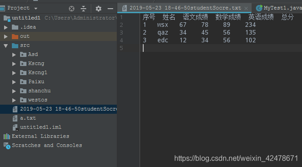Click the Asd package folder icon
This screenshot has height=167, width=302.
point(23,55)
